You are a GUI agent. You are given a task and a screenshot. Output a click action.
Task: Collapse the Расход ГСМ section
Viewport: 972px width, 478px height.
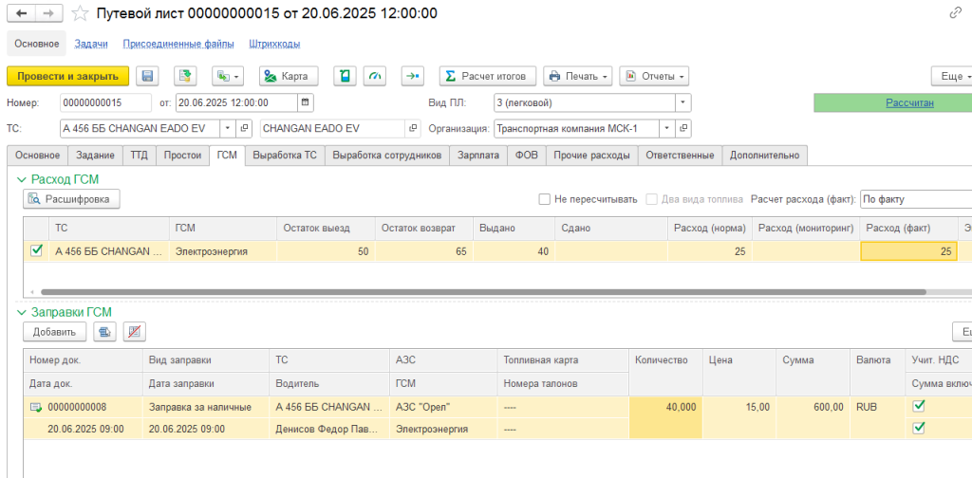coord(21,178)
